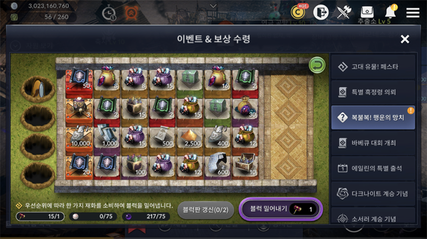Click the 블럭 밀어내기 button
The image size is (427, 239).
281,209
